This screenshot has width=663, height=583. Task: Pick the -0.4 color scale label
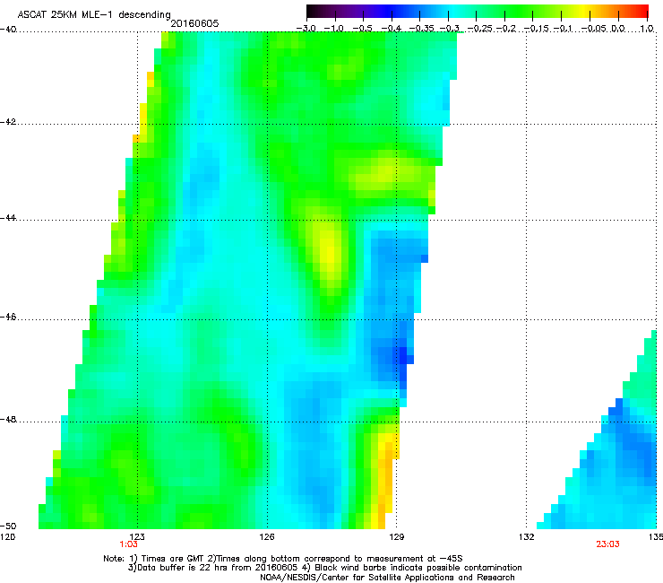pyautogui.click(x=392, y=29)
